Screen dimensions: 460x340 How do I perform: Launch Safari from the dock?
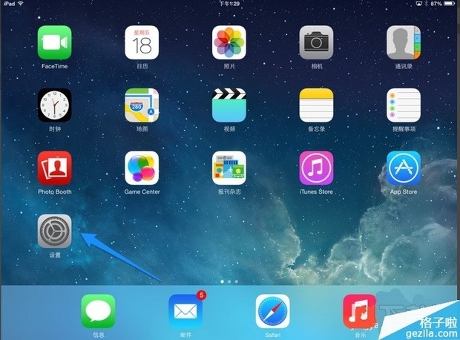pos(273,311)
